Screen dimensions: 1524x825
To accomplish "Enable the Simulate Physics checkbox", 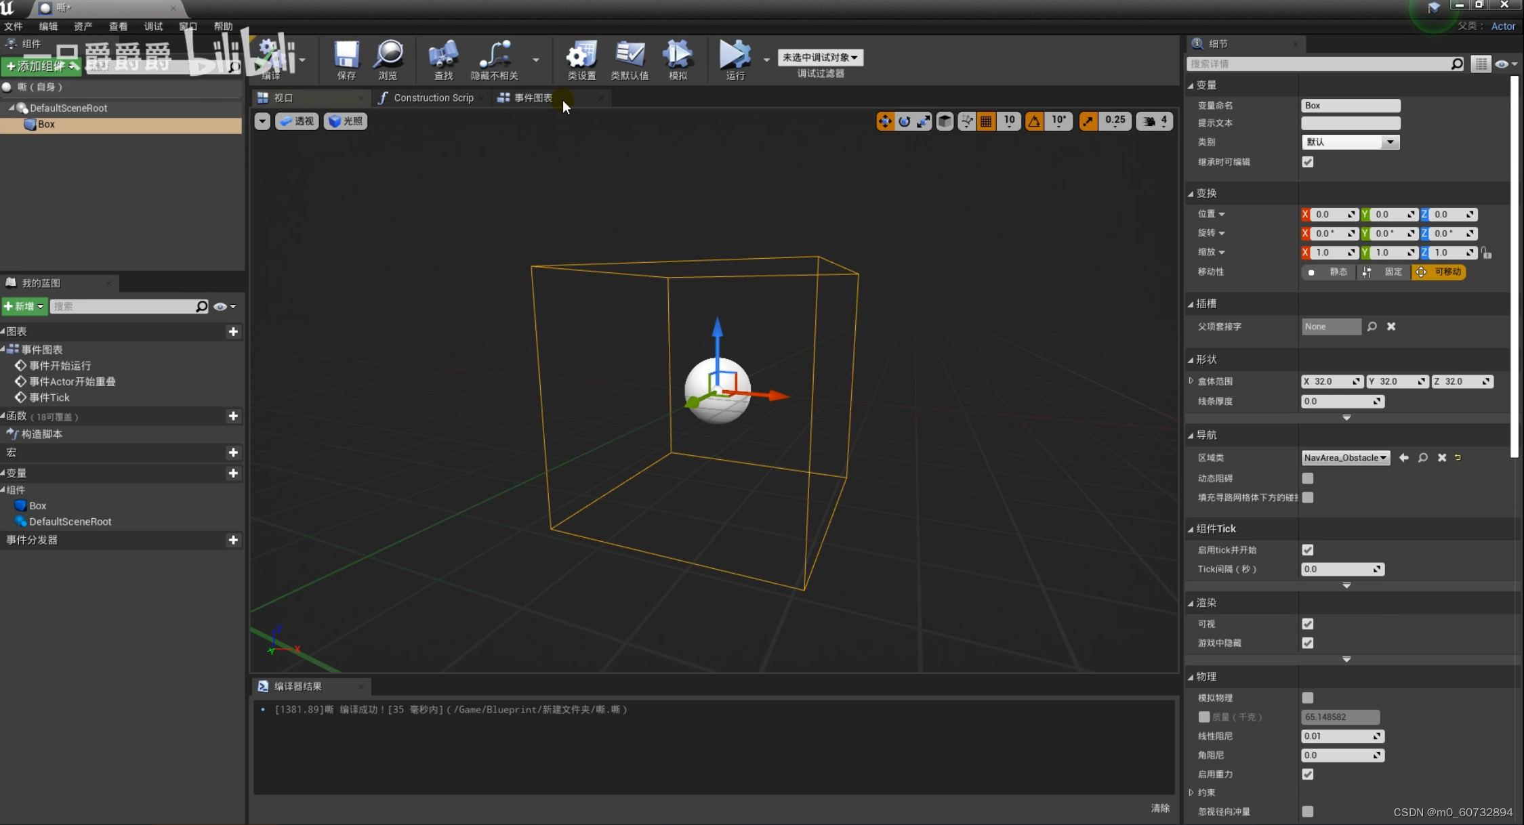I will [1307, 698].
